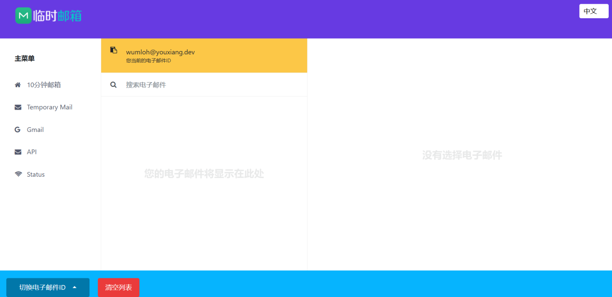Click the magnifying glass search icon
The width and height of the screenshot is (612, 297).
[x=113, y=85]
